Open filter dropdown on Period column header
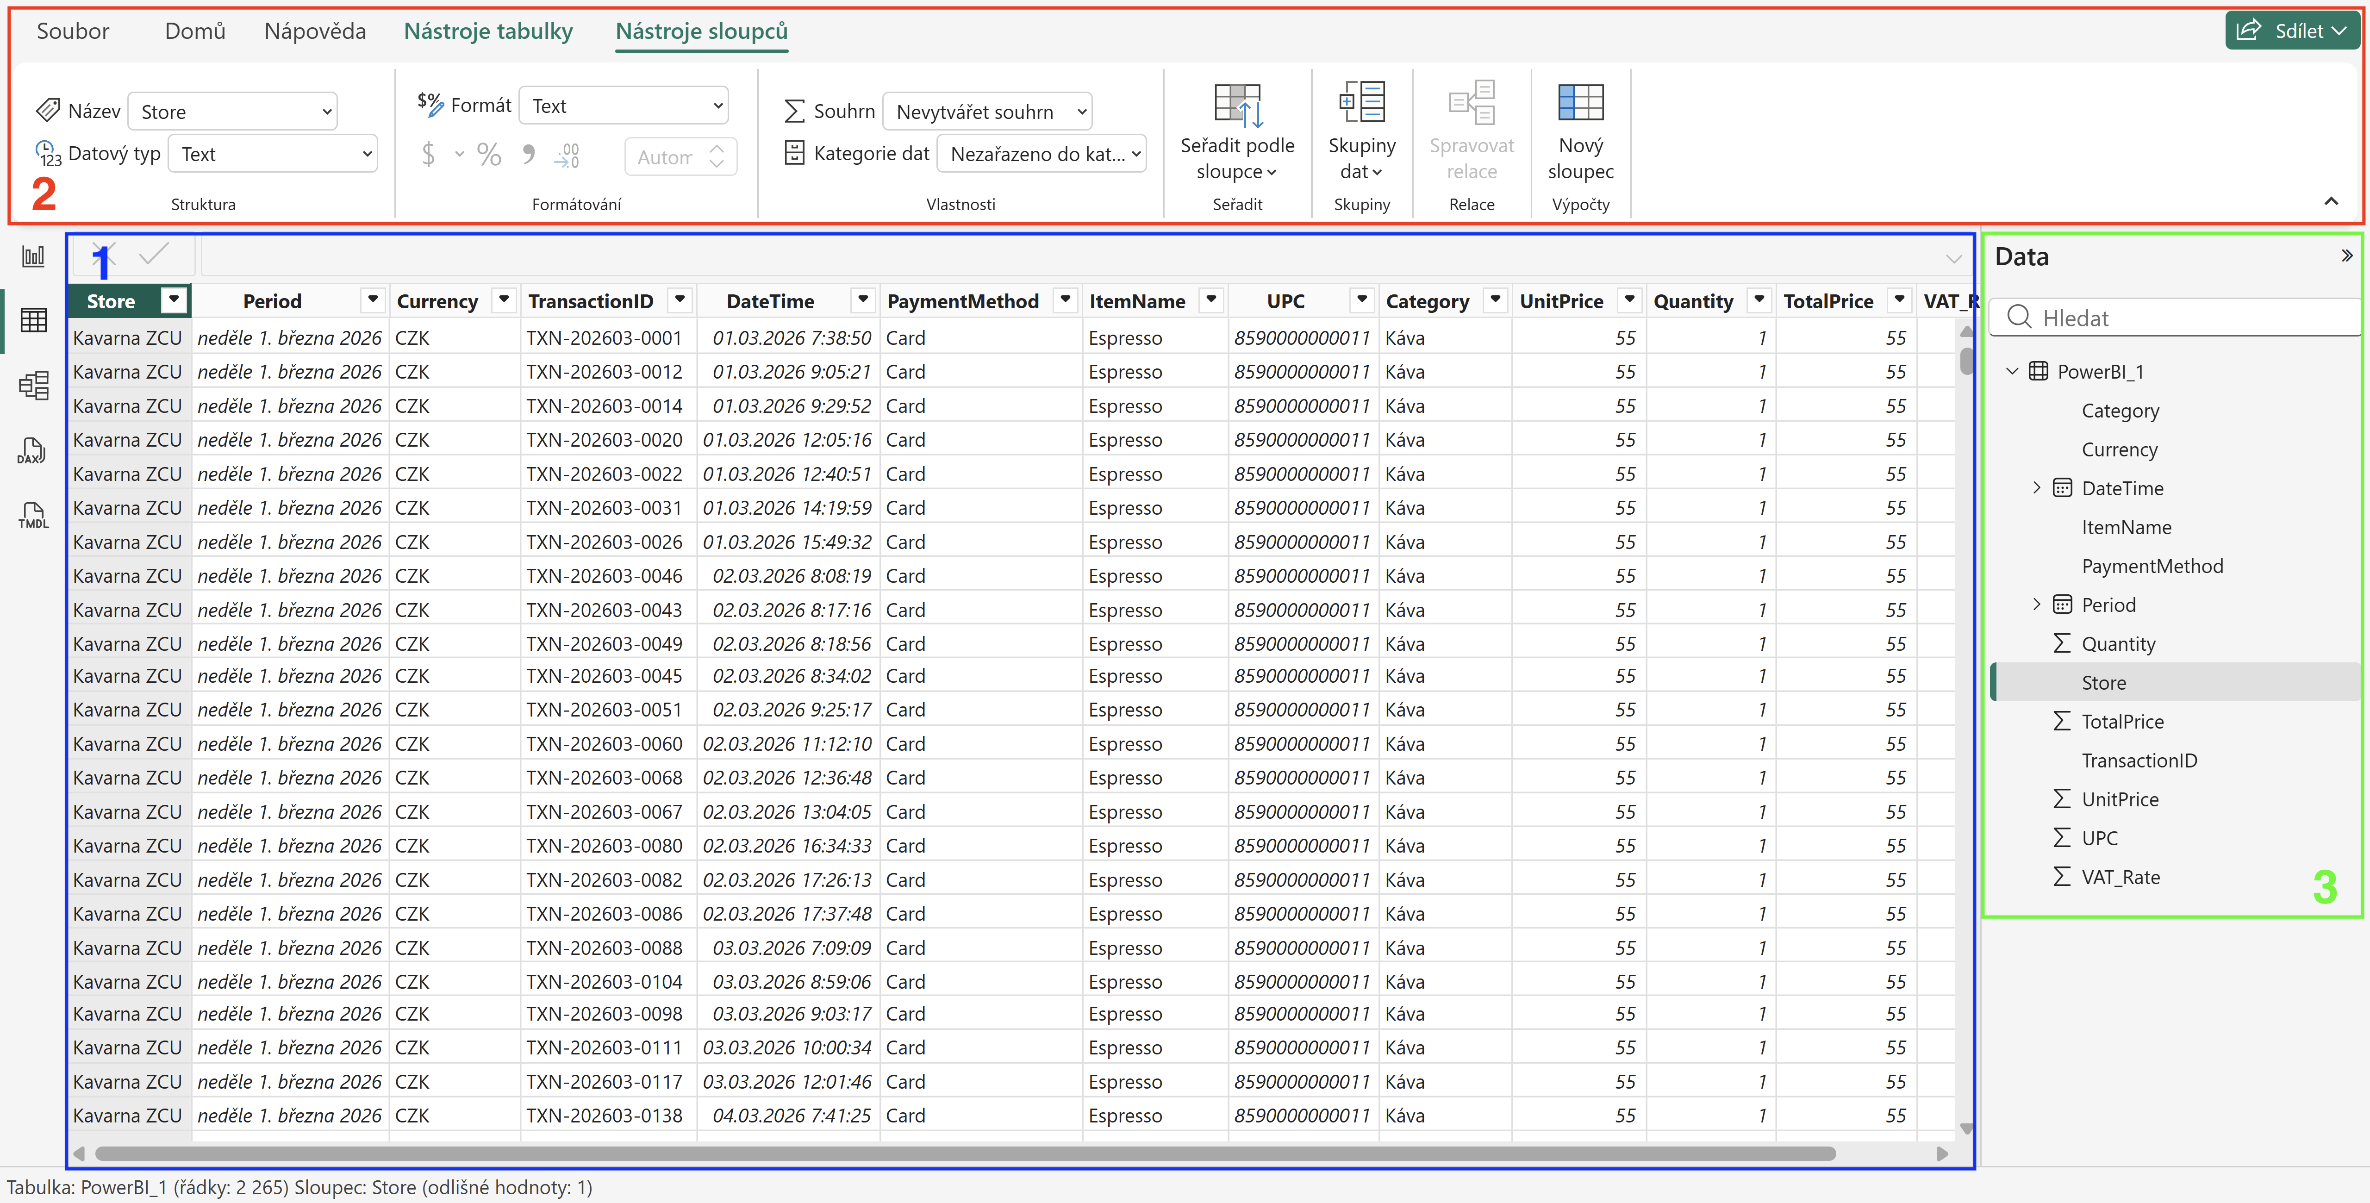Screen dimensions: 2370x1203 point(373,300)
